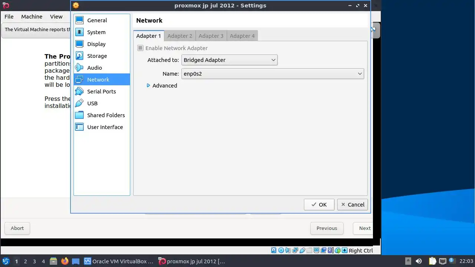Switch to the Adapter 1 tab
Viewport: 475px width, 267px height.
pyautogui.click(x=148, y=36)
